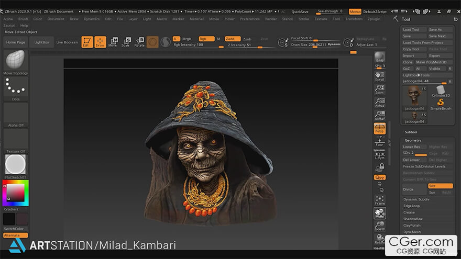Click the Make PolyMesh3D button
This screenshot has height=259, width=461.
coord(434,62)
